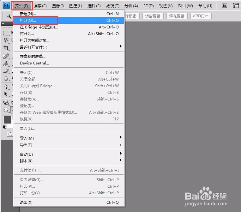
Task: Select the Clone Stamp tool
Action: [6, 64]
